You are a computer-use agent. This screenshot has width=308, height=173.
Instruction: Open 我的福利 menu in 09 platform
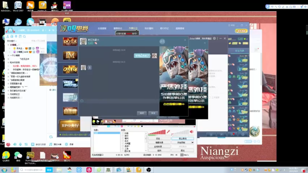(x=149, y=28)
